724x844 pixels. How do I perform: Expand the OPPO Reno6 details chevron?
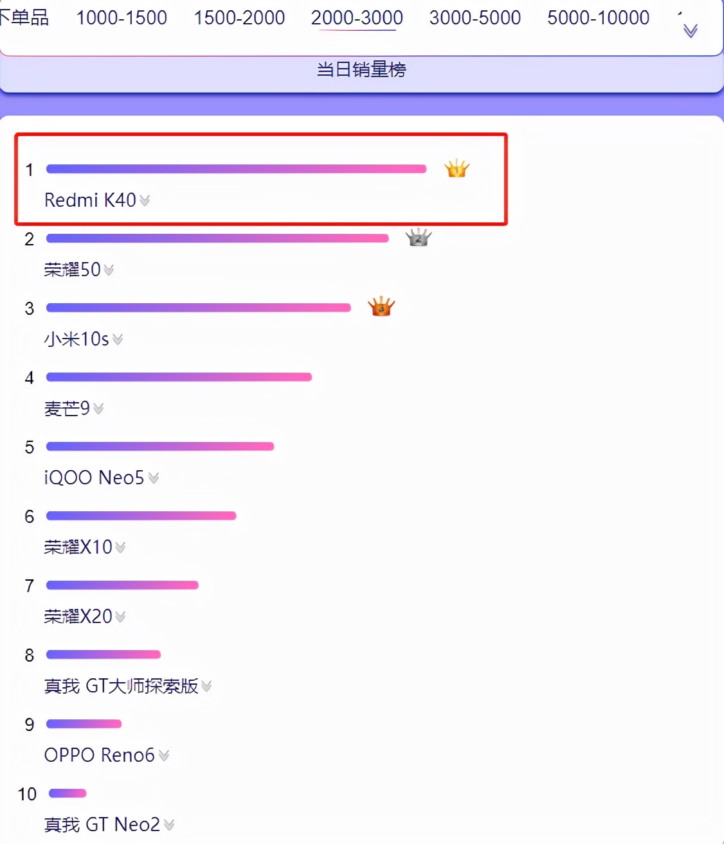164,755
